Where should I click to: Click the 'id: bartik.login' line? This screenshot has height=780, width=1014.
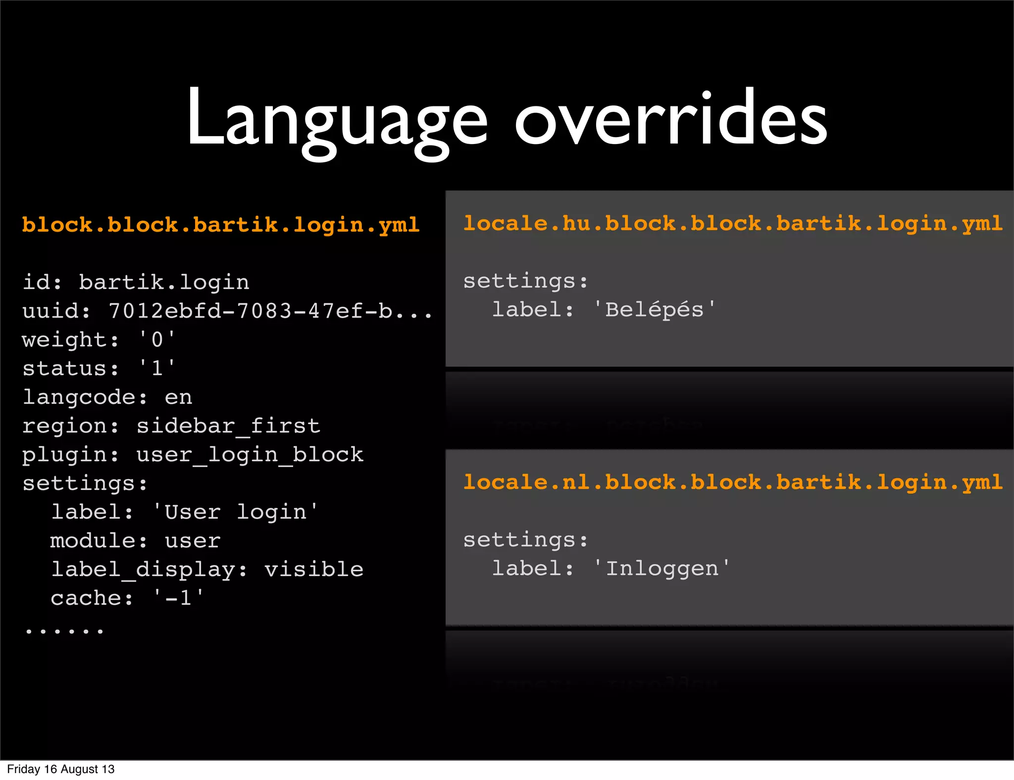(136, 283)
